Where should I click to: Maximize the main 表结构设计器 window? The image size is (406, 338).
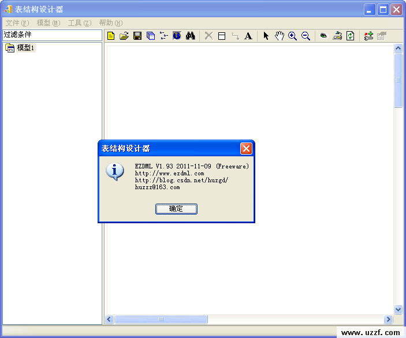383,10
